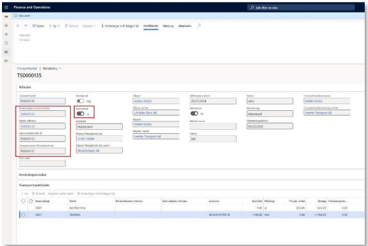This screenshot has height=246, width=368.
Task: Expand the Avvisningsorsaker section
Action: click(x=33, y=174)
